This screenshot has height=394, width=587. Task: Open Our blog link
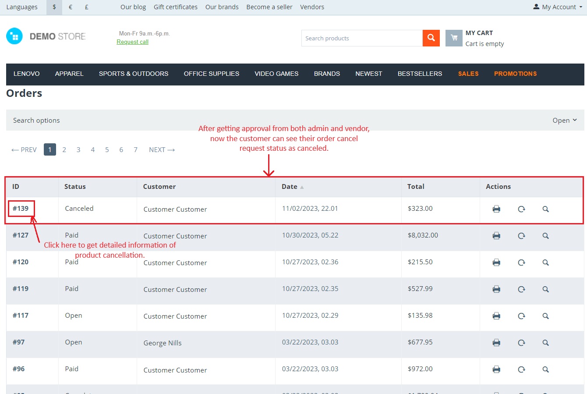133,7
